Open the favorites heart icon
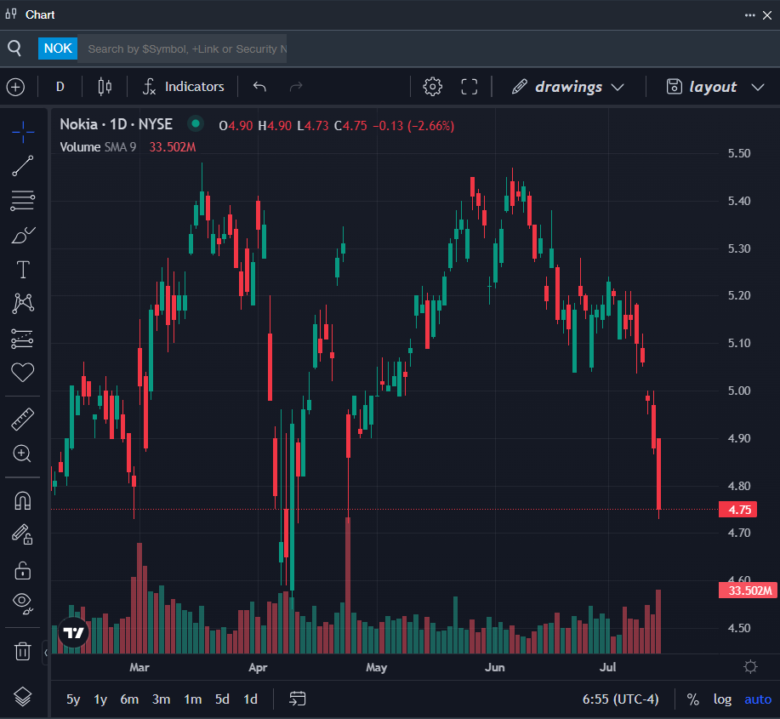The width and height of the screenshot is (780, 719). point(23,372)
